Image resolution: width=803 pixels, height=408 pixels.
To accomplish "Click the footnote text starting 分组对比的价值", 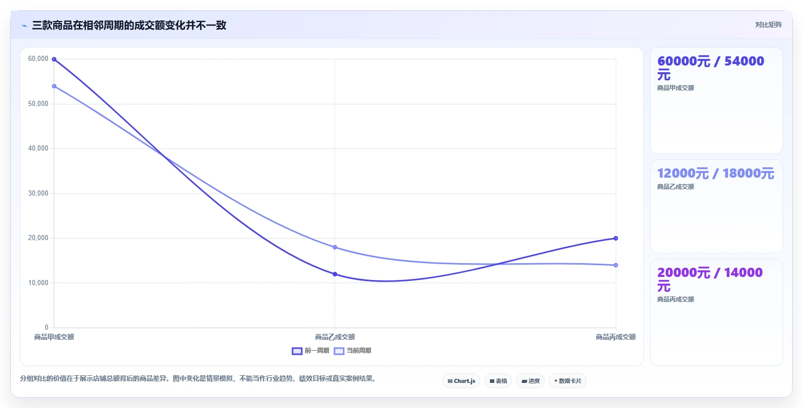I will click(x=199, y=379).
